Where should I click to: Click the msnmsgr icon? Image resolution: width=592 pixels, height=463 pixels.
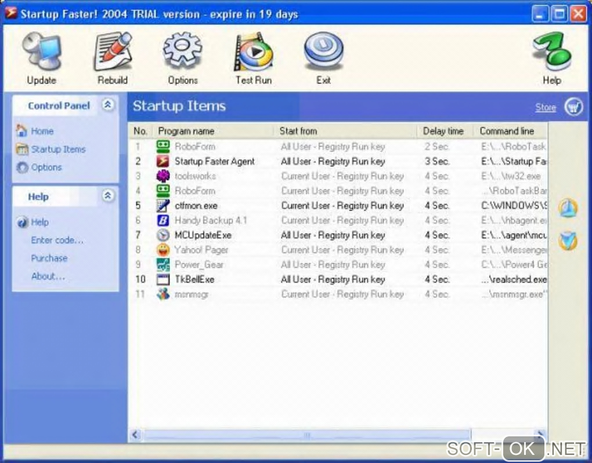[x=163, y=294]
